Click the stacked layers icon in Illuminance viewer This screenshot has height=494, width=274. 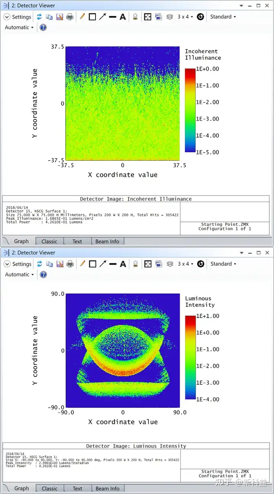pos(170,17)
